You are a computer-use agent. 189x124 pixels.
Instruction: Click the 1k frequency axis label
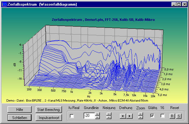tap(72, 92)
